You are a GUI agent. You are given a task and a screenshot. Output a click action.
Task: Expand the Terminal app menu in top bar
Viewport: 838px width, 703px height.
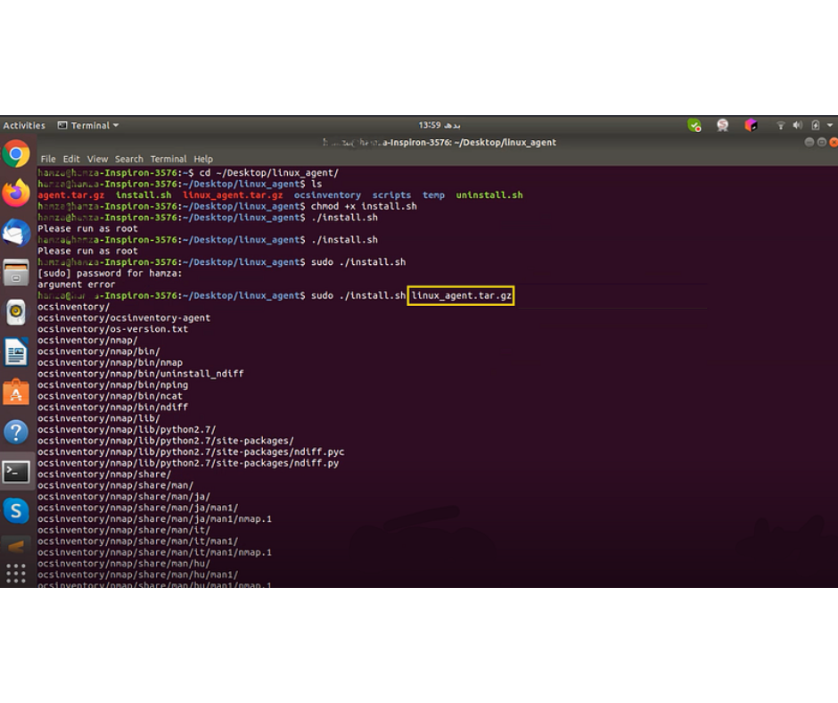coord(88,126)
